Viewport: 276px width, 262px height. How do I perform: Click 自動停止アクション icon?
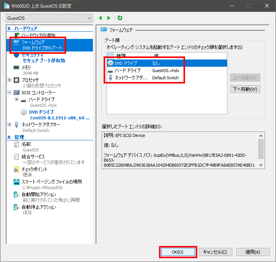point(16,207)
